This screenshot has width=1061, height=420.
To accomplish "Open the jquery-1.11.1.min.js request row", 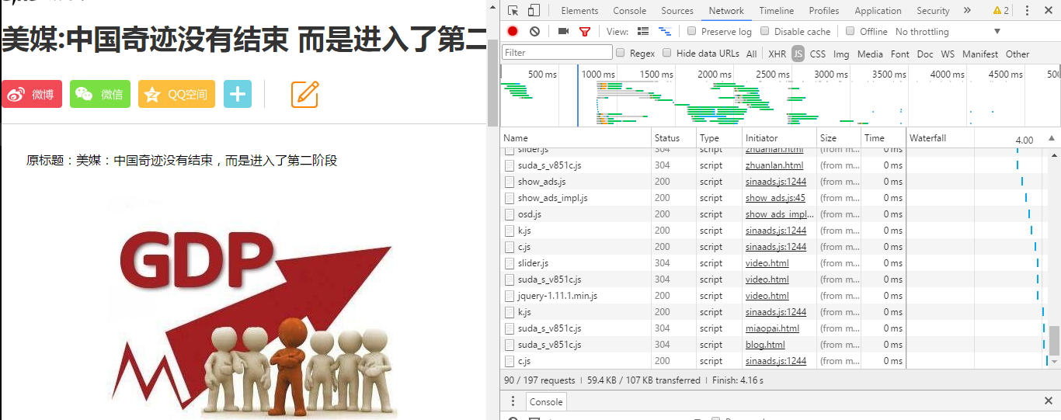I will [x=557, y=296].
